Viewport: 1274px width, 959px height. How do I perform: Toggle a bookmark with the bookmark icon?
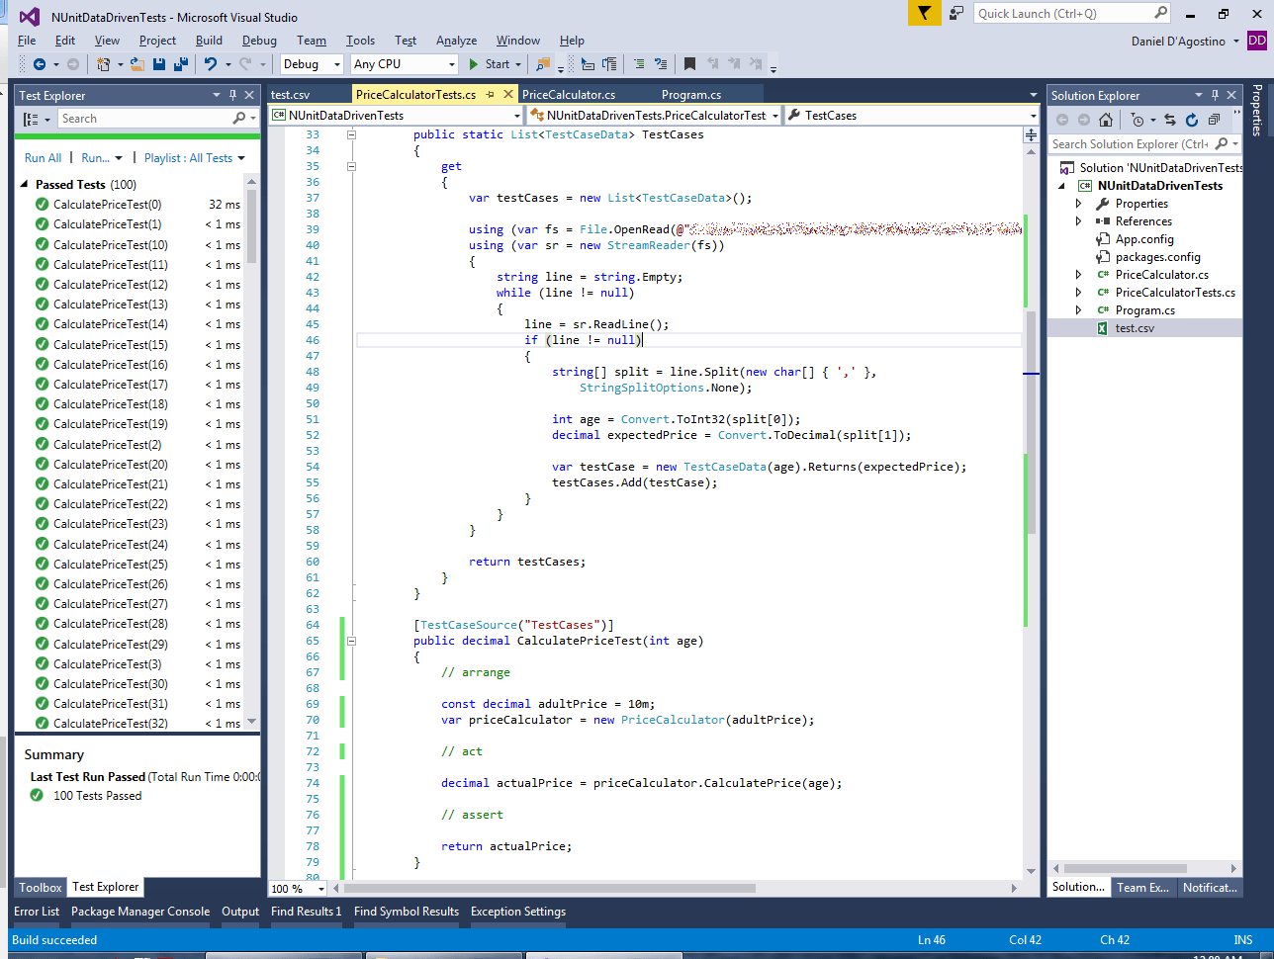point(689,64)
